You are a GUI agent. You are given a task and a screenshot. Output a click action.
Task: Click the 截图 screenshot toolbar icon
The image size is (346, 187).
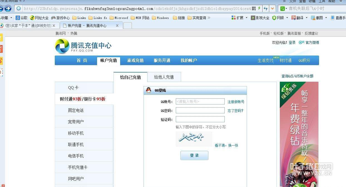coord(317,18)
